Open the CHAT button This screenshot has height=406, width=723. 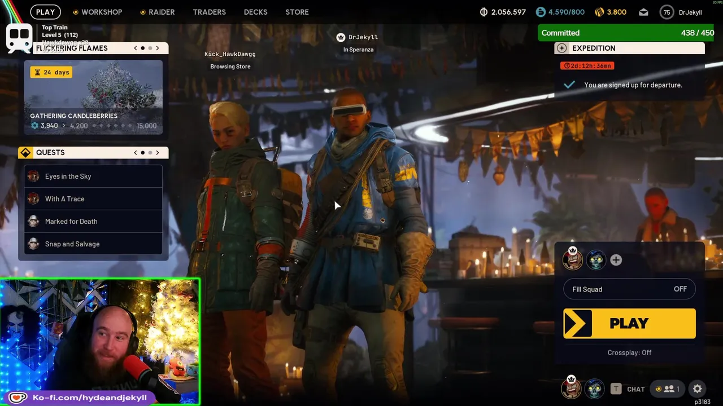636,389
